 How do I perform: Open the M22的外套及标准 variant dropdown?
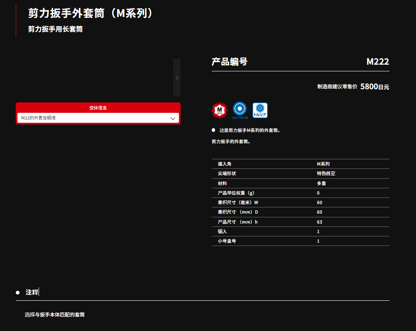pos(98,118)
